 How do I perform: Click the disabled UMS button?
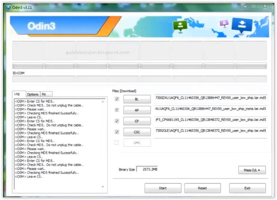click(137, 143)
